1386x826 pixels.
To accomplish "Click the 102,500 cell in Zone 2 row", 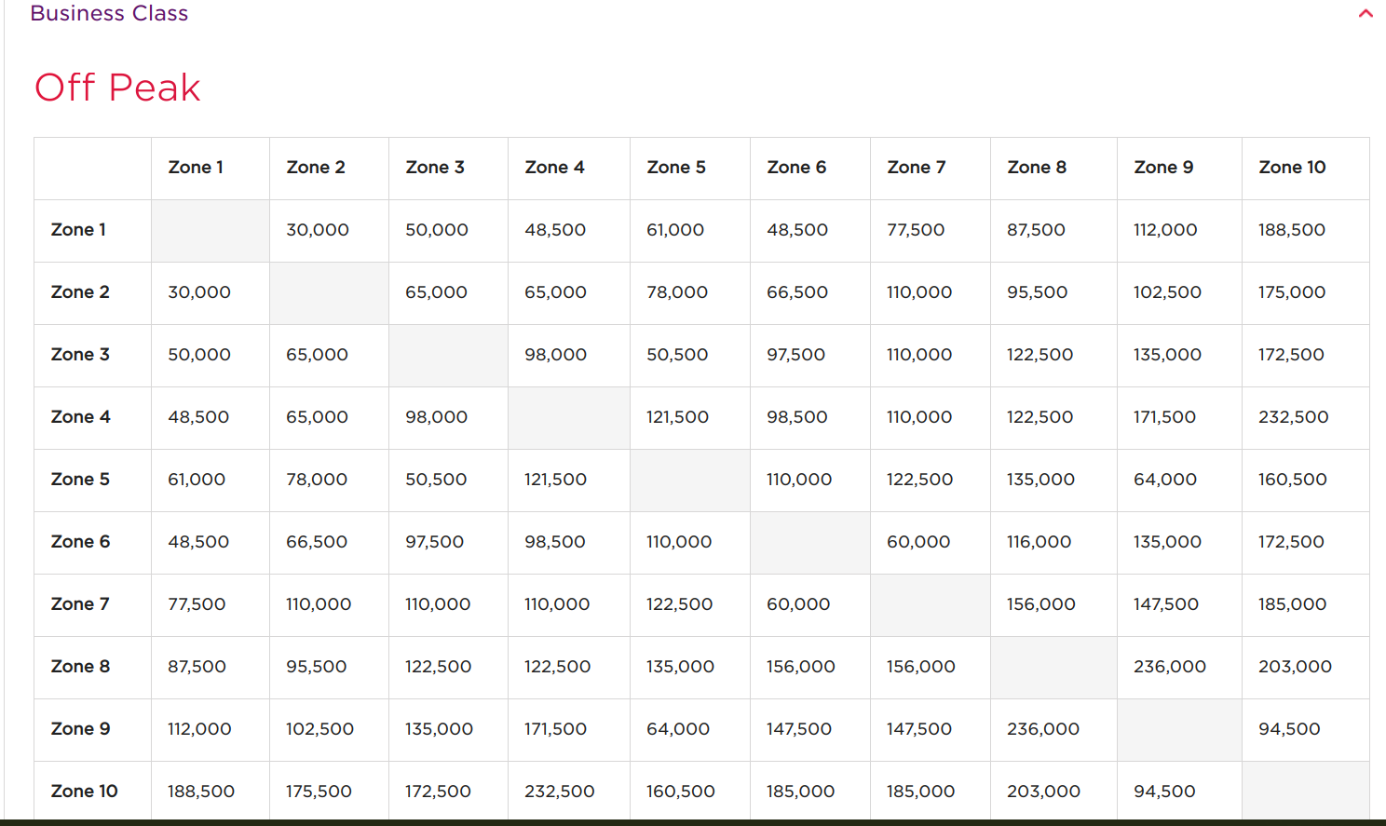I will [1167, 292].
